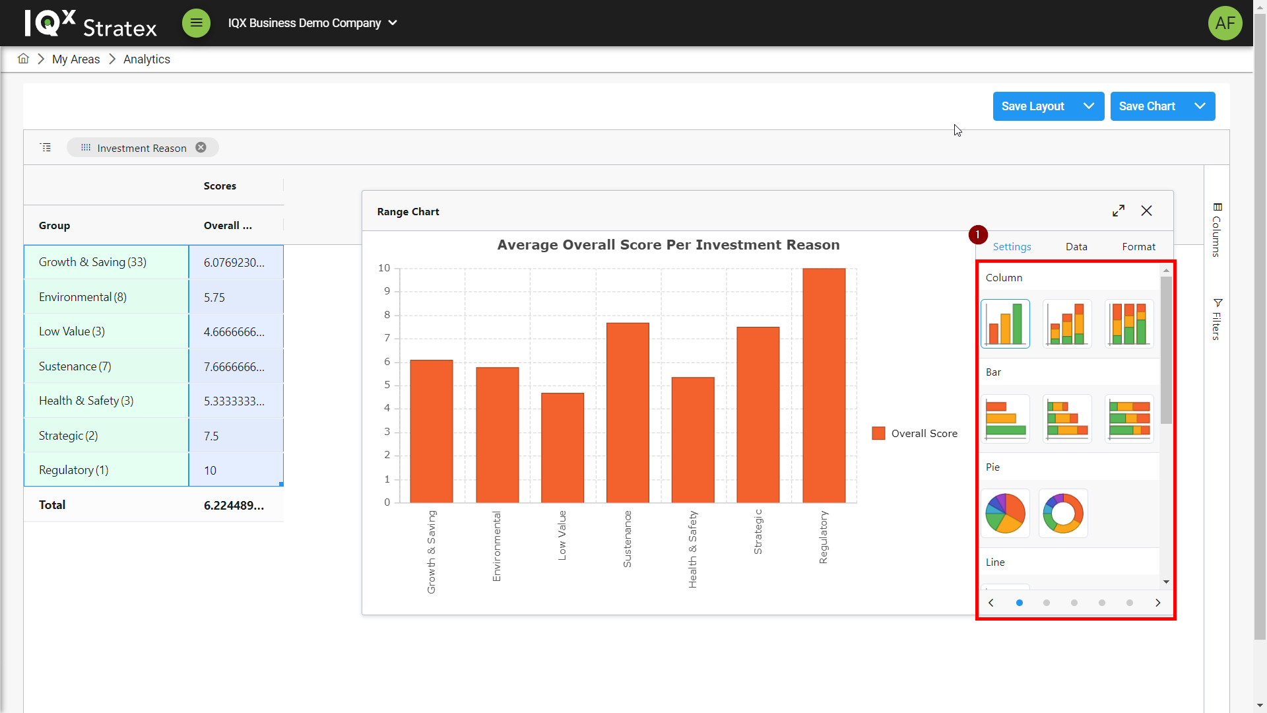
Task: Expand the Save Layout dropdown arrow
Action: pyautogui.click(x=1089, y=106)
